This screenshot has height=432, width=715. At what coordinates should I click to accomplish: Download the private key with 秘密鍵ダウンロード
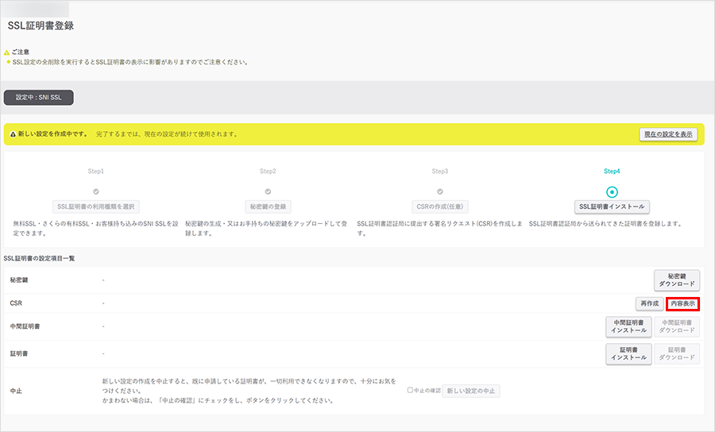point(677,280)
